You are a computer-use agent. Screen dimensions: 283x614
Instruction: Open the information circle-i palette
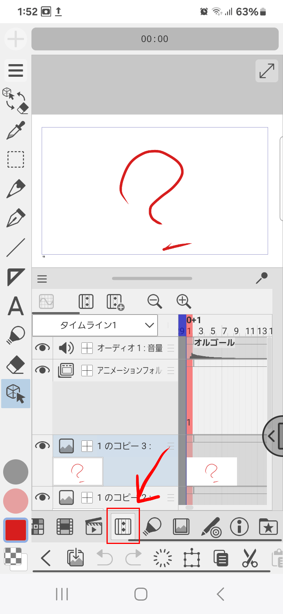pyautogui.click(x=239, y=526)
